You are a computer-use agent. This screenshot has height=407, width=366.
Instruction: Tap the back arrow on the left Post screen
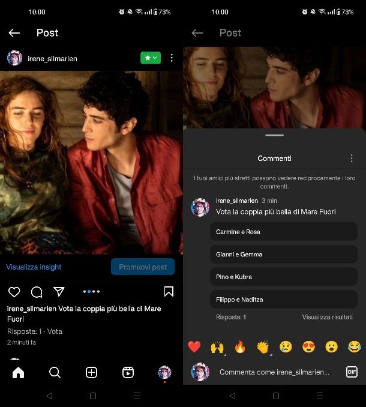(14, 33)
